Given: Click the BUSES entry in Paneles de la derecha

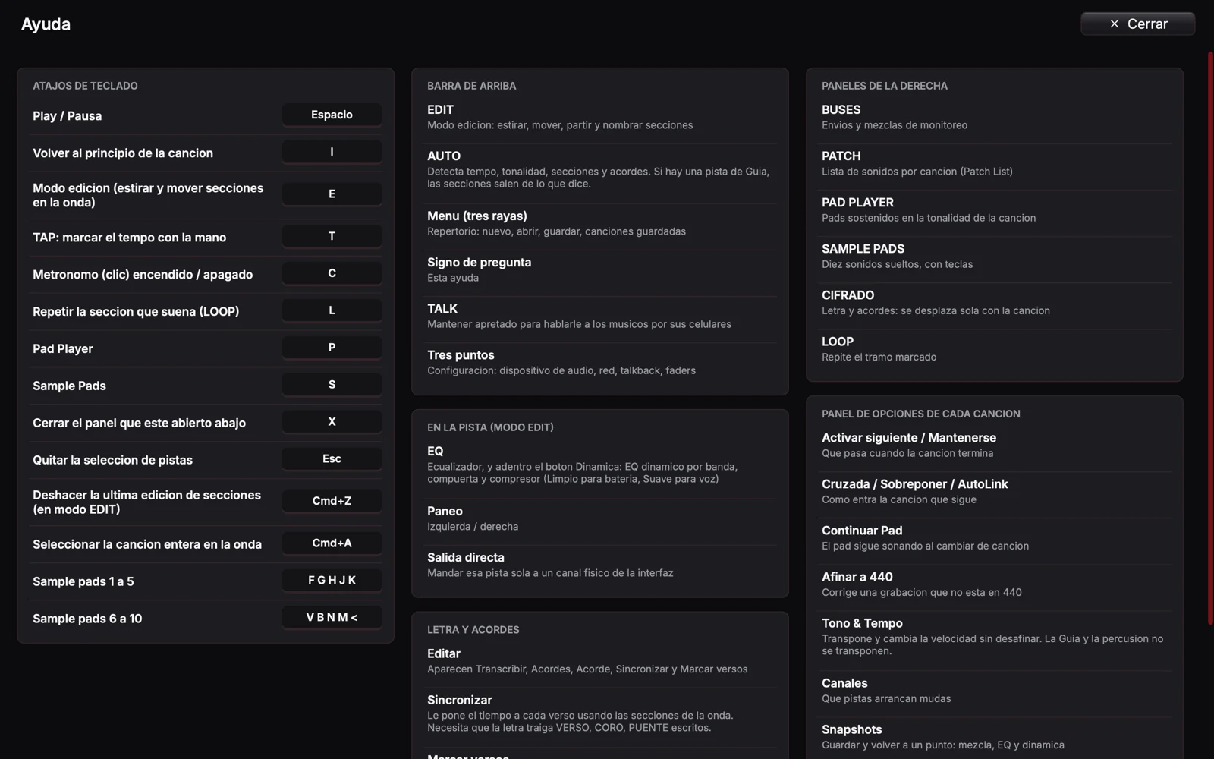Looking at the screenshot, I should click(x=995, y=117).
